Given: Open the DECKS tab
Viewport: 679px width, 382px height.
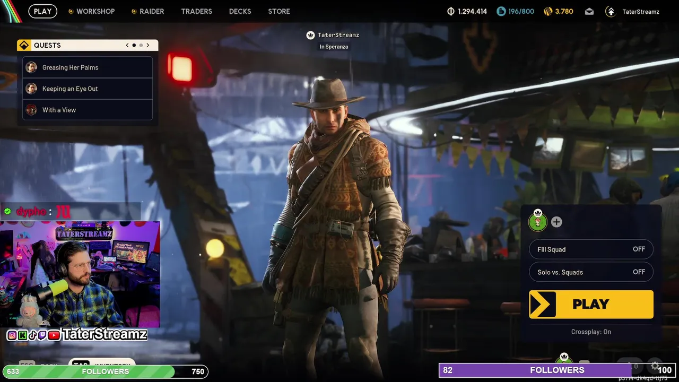Looking at the screenshot, I should [x=240, y=11].
